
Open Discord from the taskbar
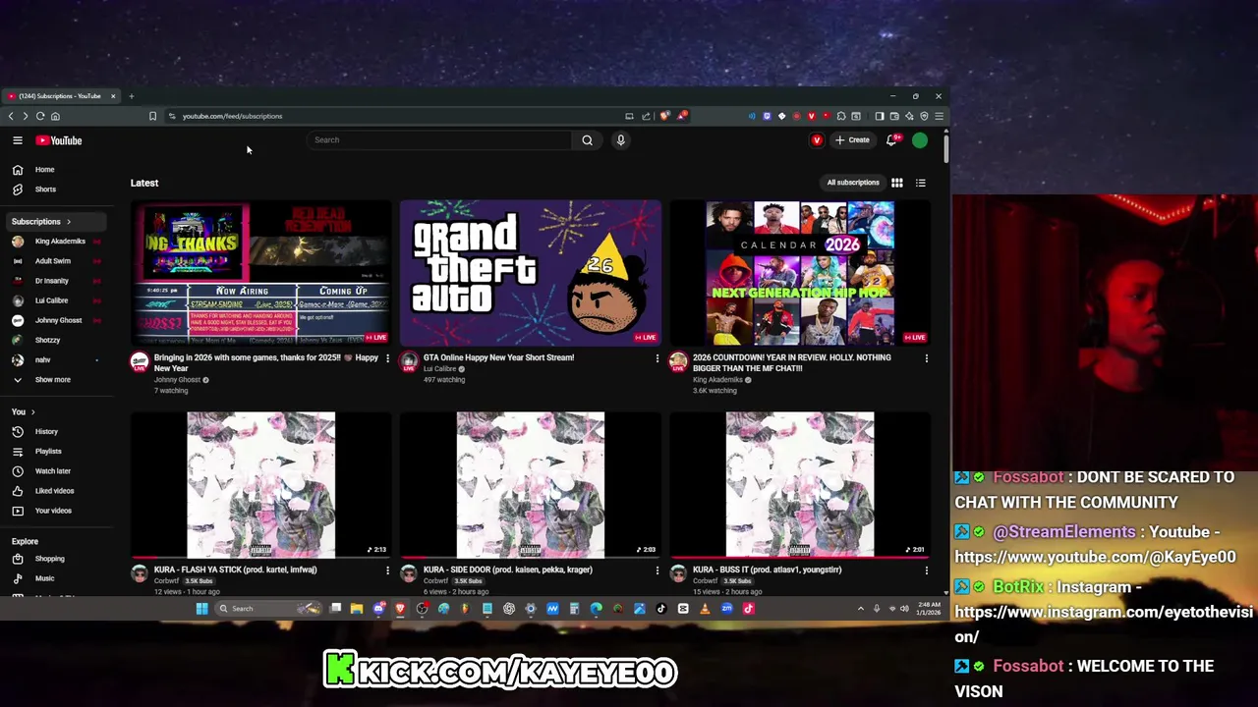tap(378, 609)
